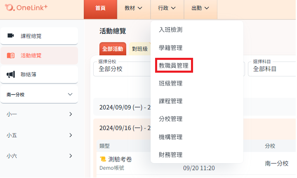Click the 南一分校 cell in table
The image size is (297, 178).
click(x=276, y=163)
